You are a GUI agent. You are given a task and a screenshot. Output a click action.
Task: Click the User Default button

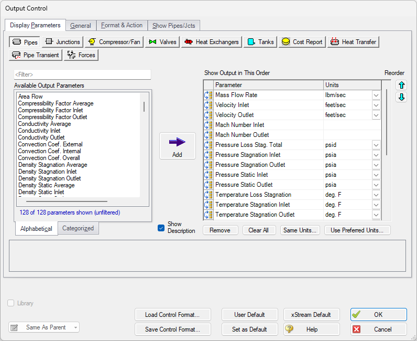(249, 315)
